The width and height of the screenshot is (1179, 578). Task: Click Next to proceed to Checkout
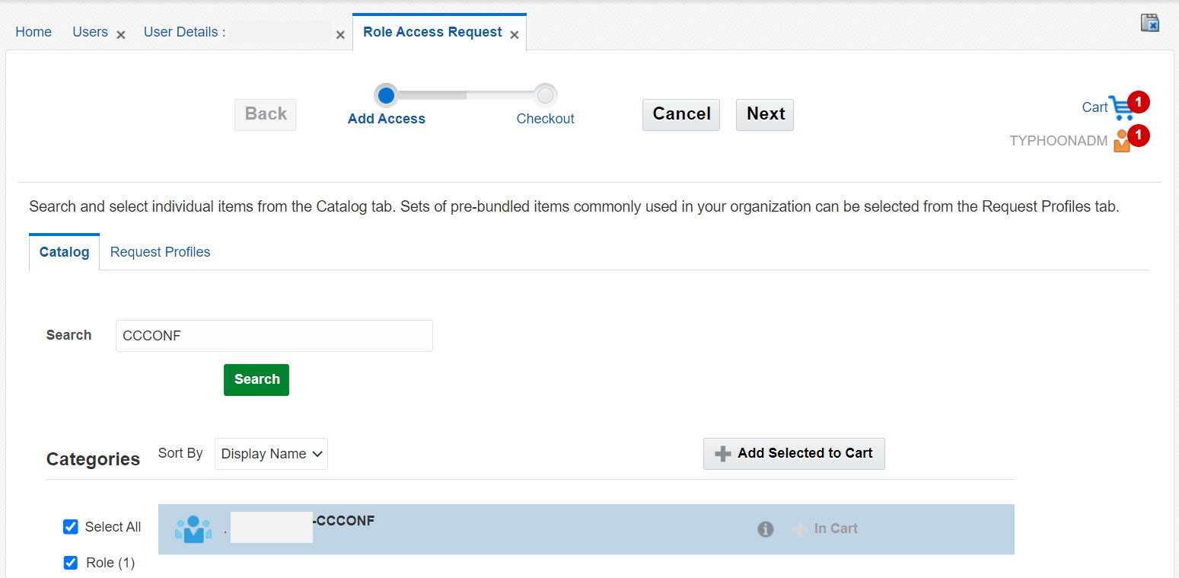pyautogui.click(x=764, y=114)
